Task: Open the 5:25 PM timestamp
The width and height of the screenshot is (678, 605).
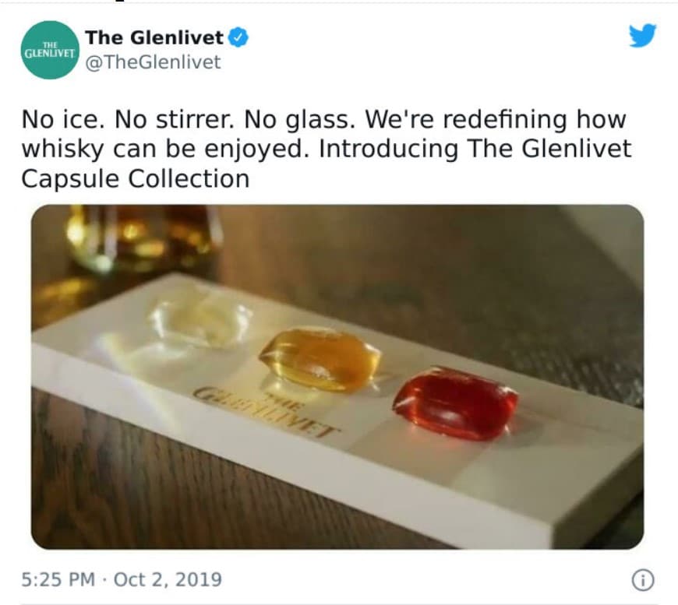Action: tap(58, 579)
